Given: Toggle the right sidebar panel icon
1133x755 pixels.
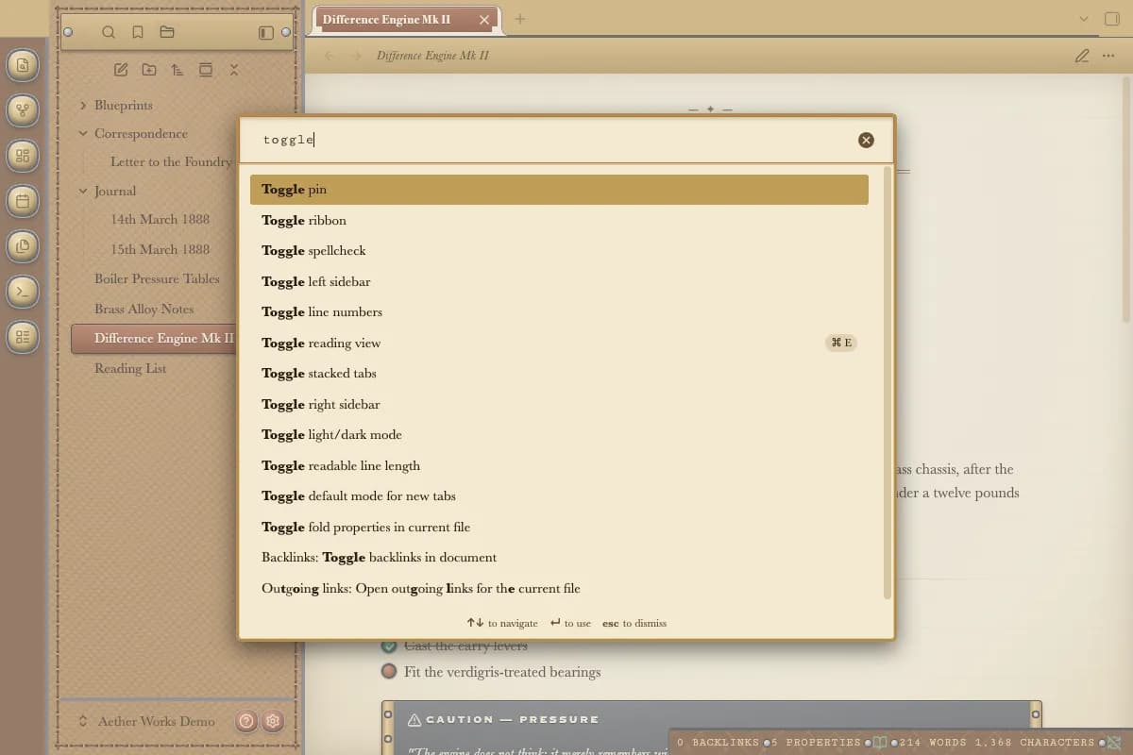Looking at the screenshot, I should [x=1111, y=19].
